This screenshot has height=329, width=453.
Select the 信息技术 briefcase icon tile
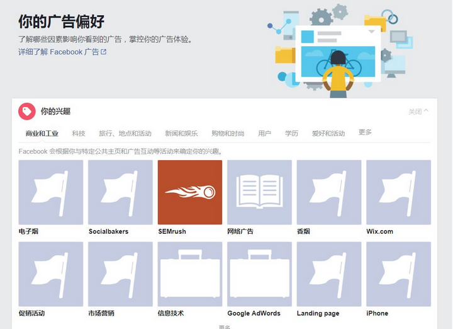(190, 274)
